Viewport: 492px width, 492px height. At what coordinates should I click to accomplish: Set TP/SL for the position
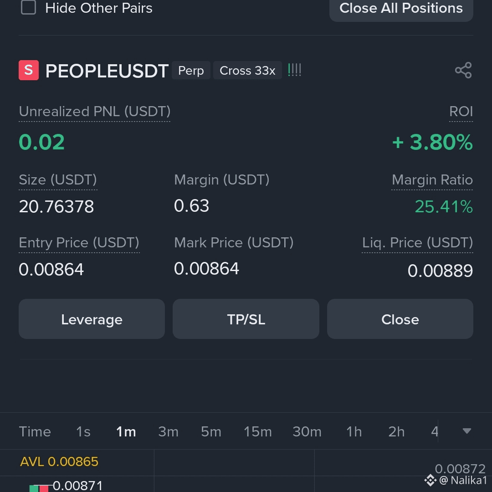click(x=246, y=319)
